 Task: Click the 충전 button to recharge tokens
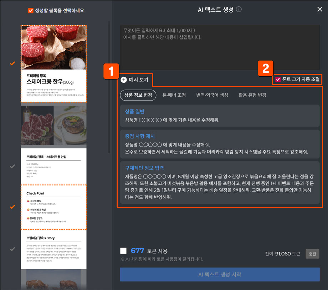pyautogui.click(x=312, y=254)
